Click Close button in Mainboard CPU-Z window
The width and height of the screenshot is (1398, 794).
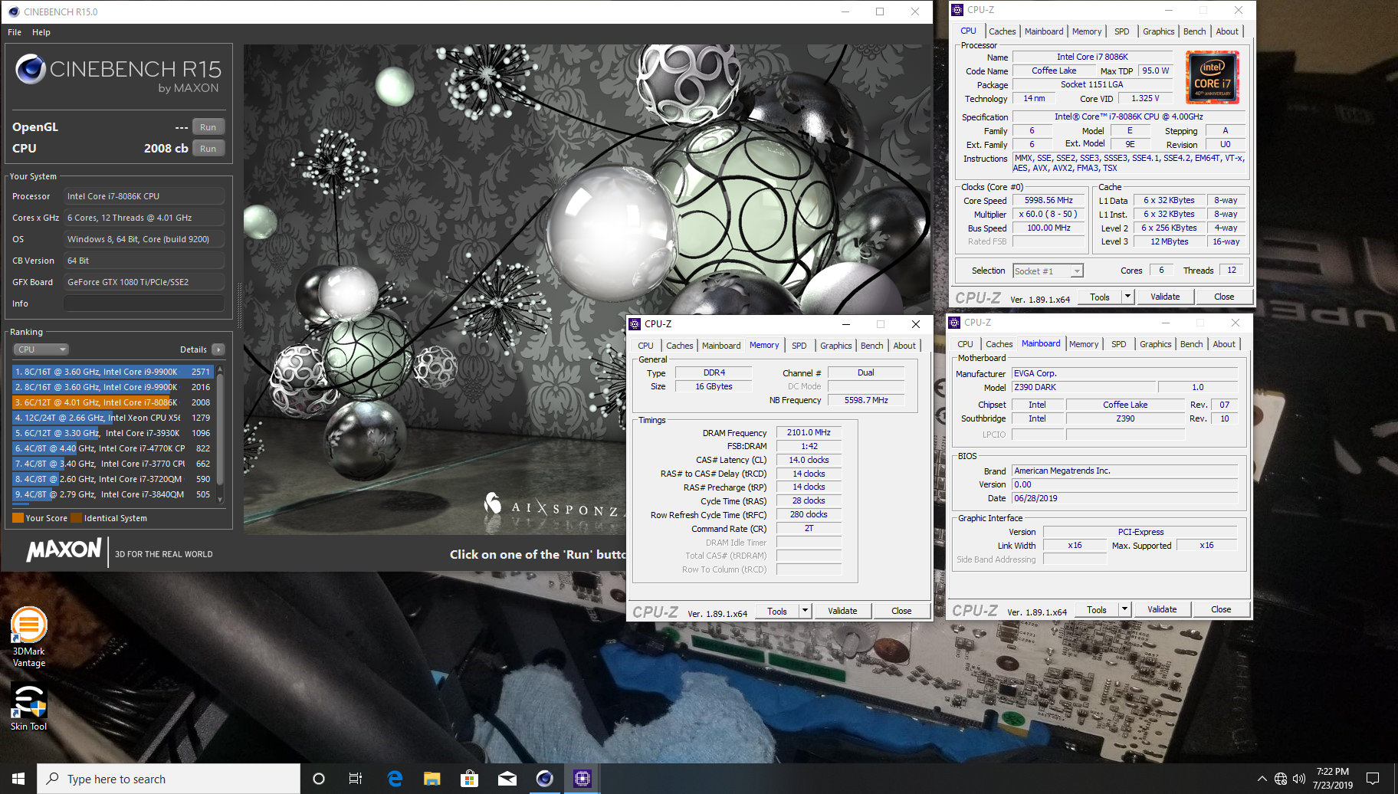click(1221, 609)
